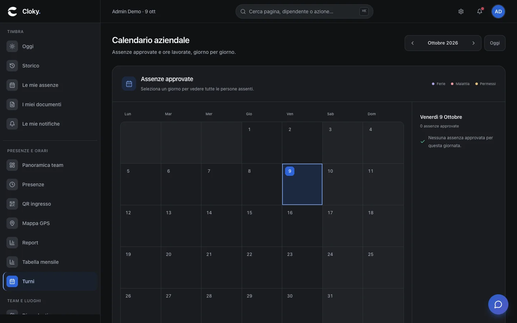This screenshot has width=517, height=323.
Task: Select day 21 in the calendar
Action: tap(222, 268)
